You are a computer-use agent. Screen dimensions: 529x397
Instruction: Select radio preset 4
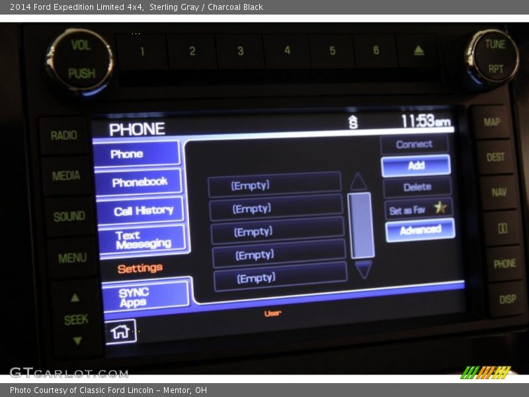point(287,51)
